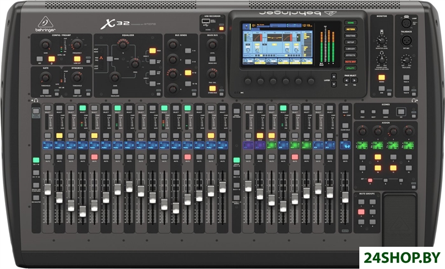Select Bus Sends bank 1-4 button
Image resolution: width=445 pixels, height=269 pixels.
[188, 51]
